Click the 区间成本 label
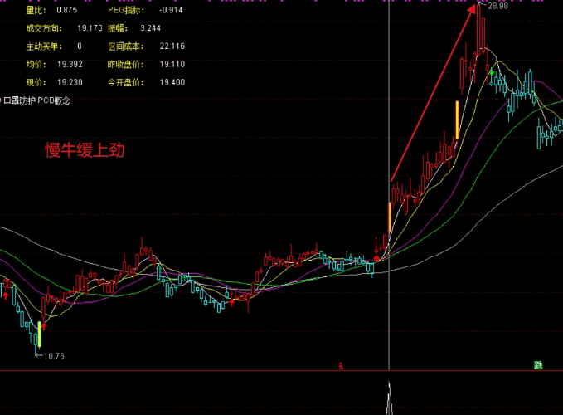The width and height of the screenshot is (563, 415). [126, 46]
